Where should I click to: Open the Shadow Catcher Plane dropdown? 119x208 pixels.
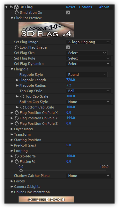[88, 176]
